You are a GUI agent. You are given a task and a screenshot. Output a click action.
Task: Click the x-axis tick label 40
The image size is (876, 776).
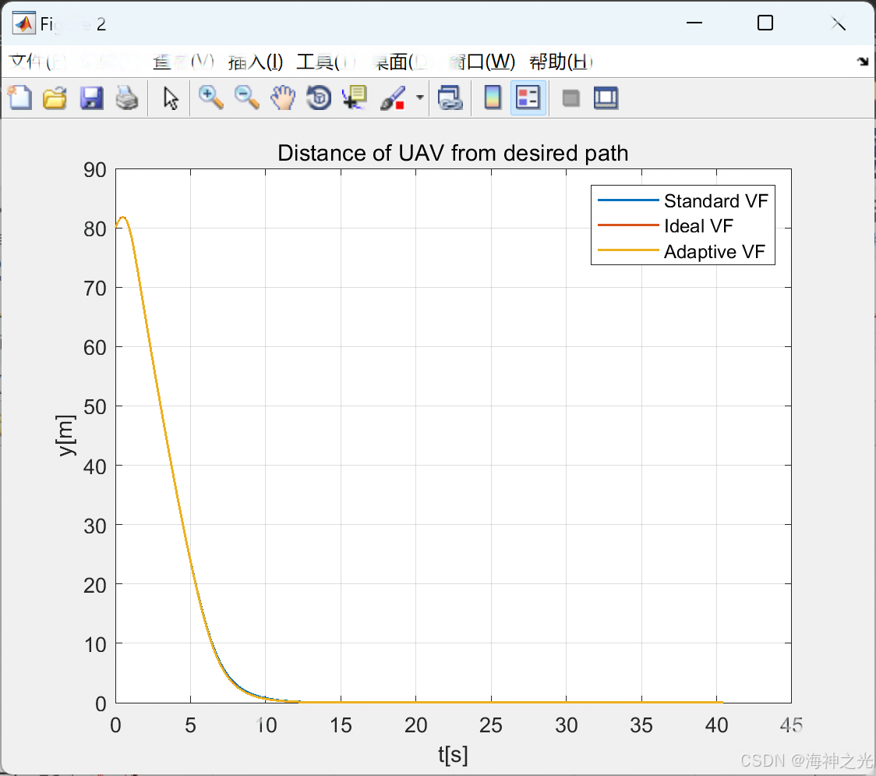(716, 725)
